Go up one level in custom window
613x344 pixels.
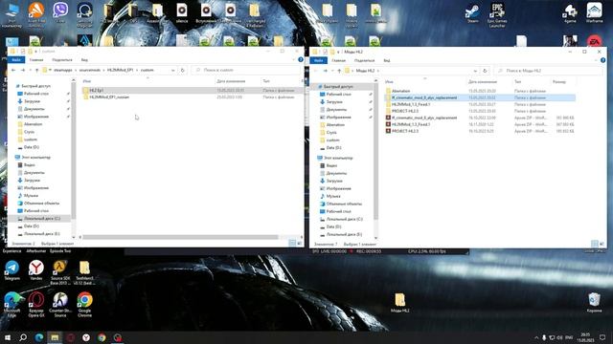coord(36,70)
